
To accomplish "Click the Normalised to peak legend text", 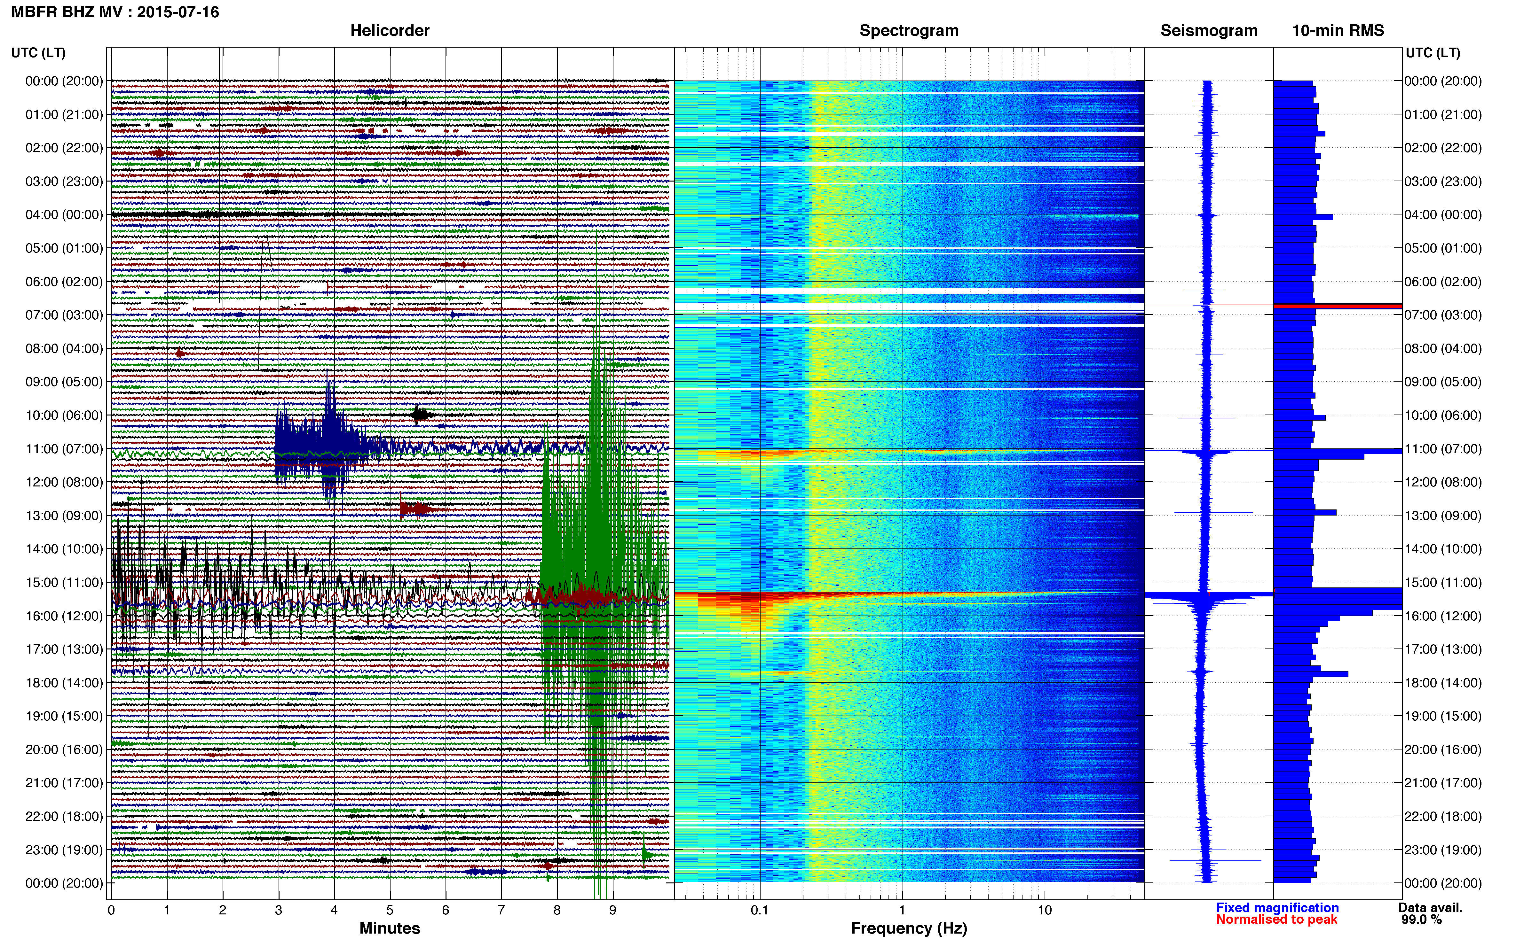I will [x=1276, y=920].
